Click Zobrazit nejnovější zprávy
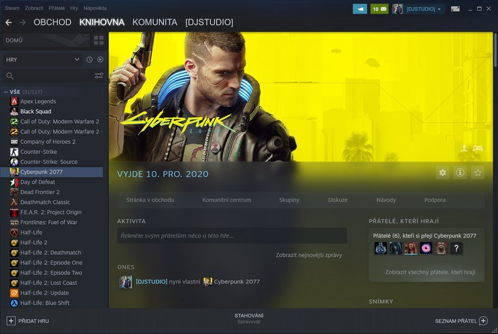This screenshot has width=498, height=334. (x=309, y=256)
